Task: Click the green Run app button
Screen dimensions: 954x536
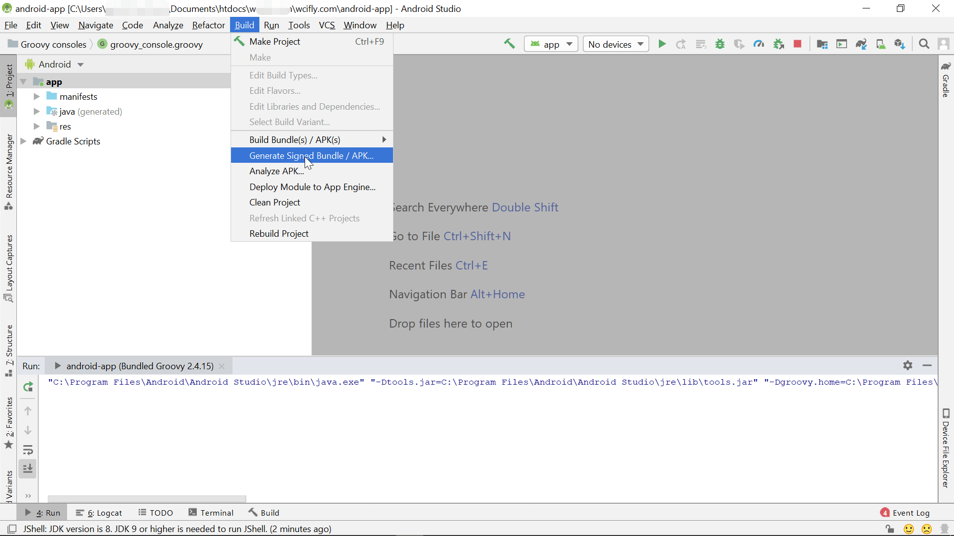Action: (x=662, y=44)
